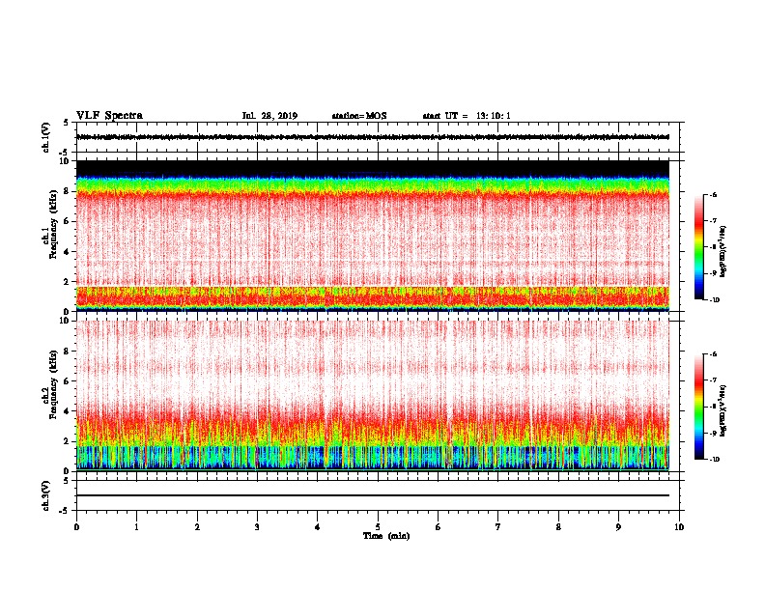Click the "4" kHz tick on ch.1 axis
This screenshot has width=765, height=591.
click(68, 252)
